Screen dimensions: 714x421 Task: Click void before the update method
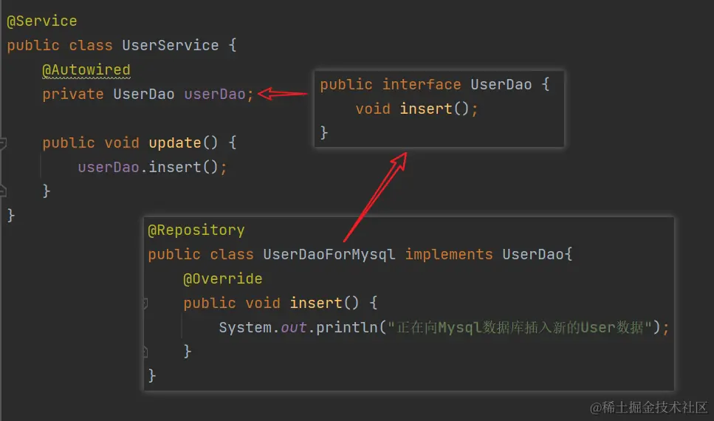122,143
